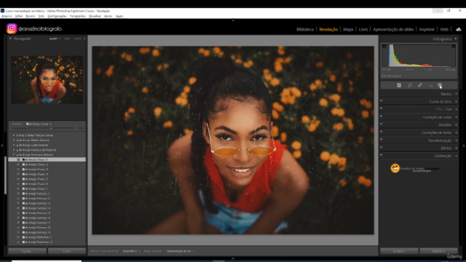
Task: Open the Ajuda menu
Action: pos(119,16)
